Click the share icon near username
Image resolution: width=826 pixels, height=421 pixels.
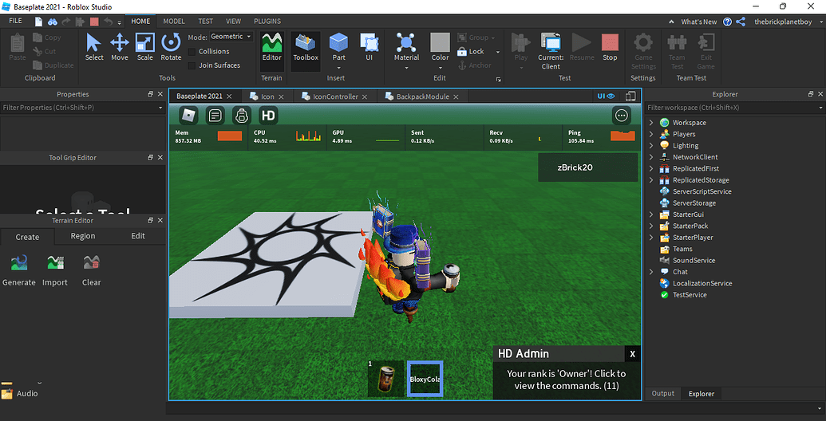coord(741,22)
